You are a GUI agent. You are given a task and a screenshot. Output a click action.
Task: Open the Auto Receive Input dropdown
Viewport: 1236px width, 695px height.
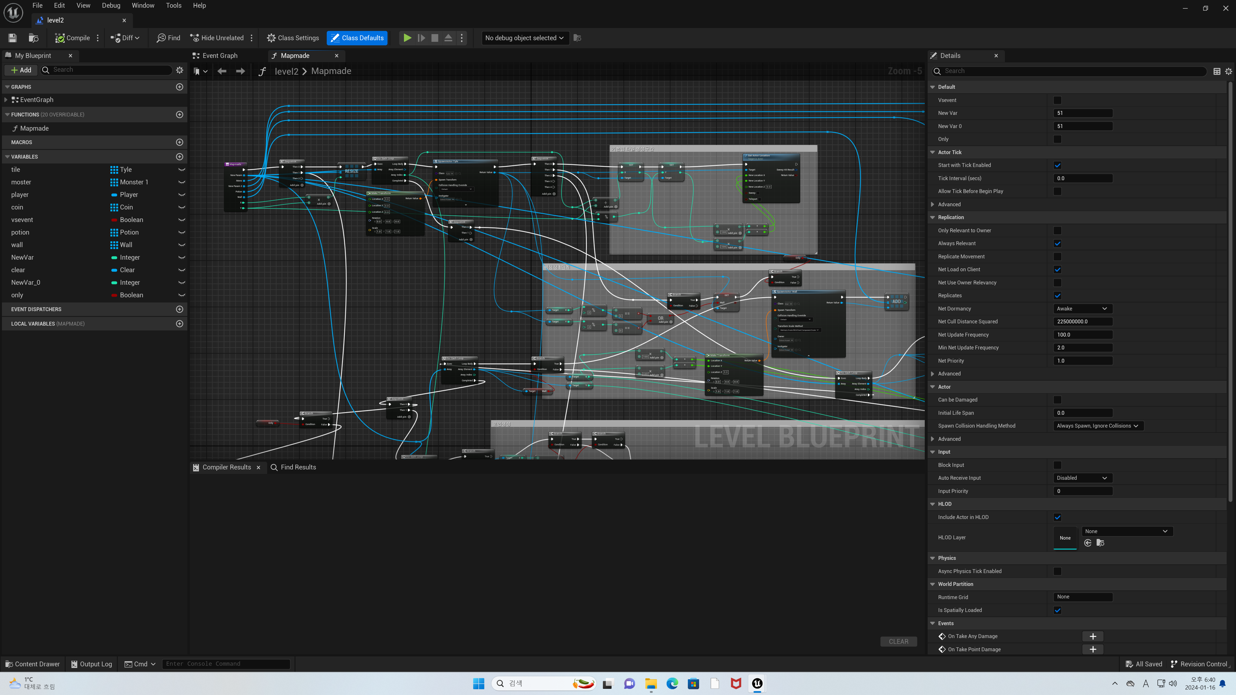(x=1082, y=478)
